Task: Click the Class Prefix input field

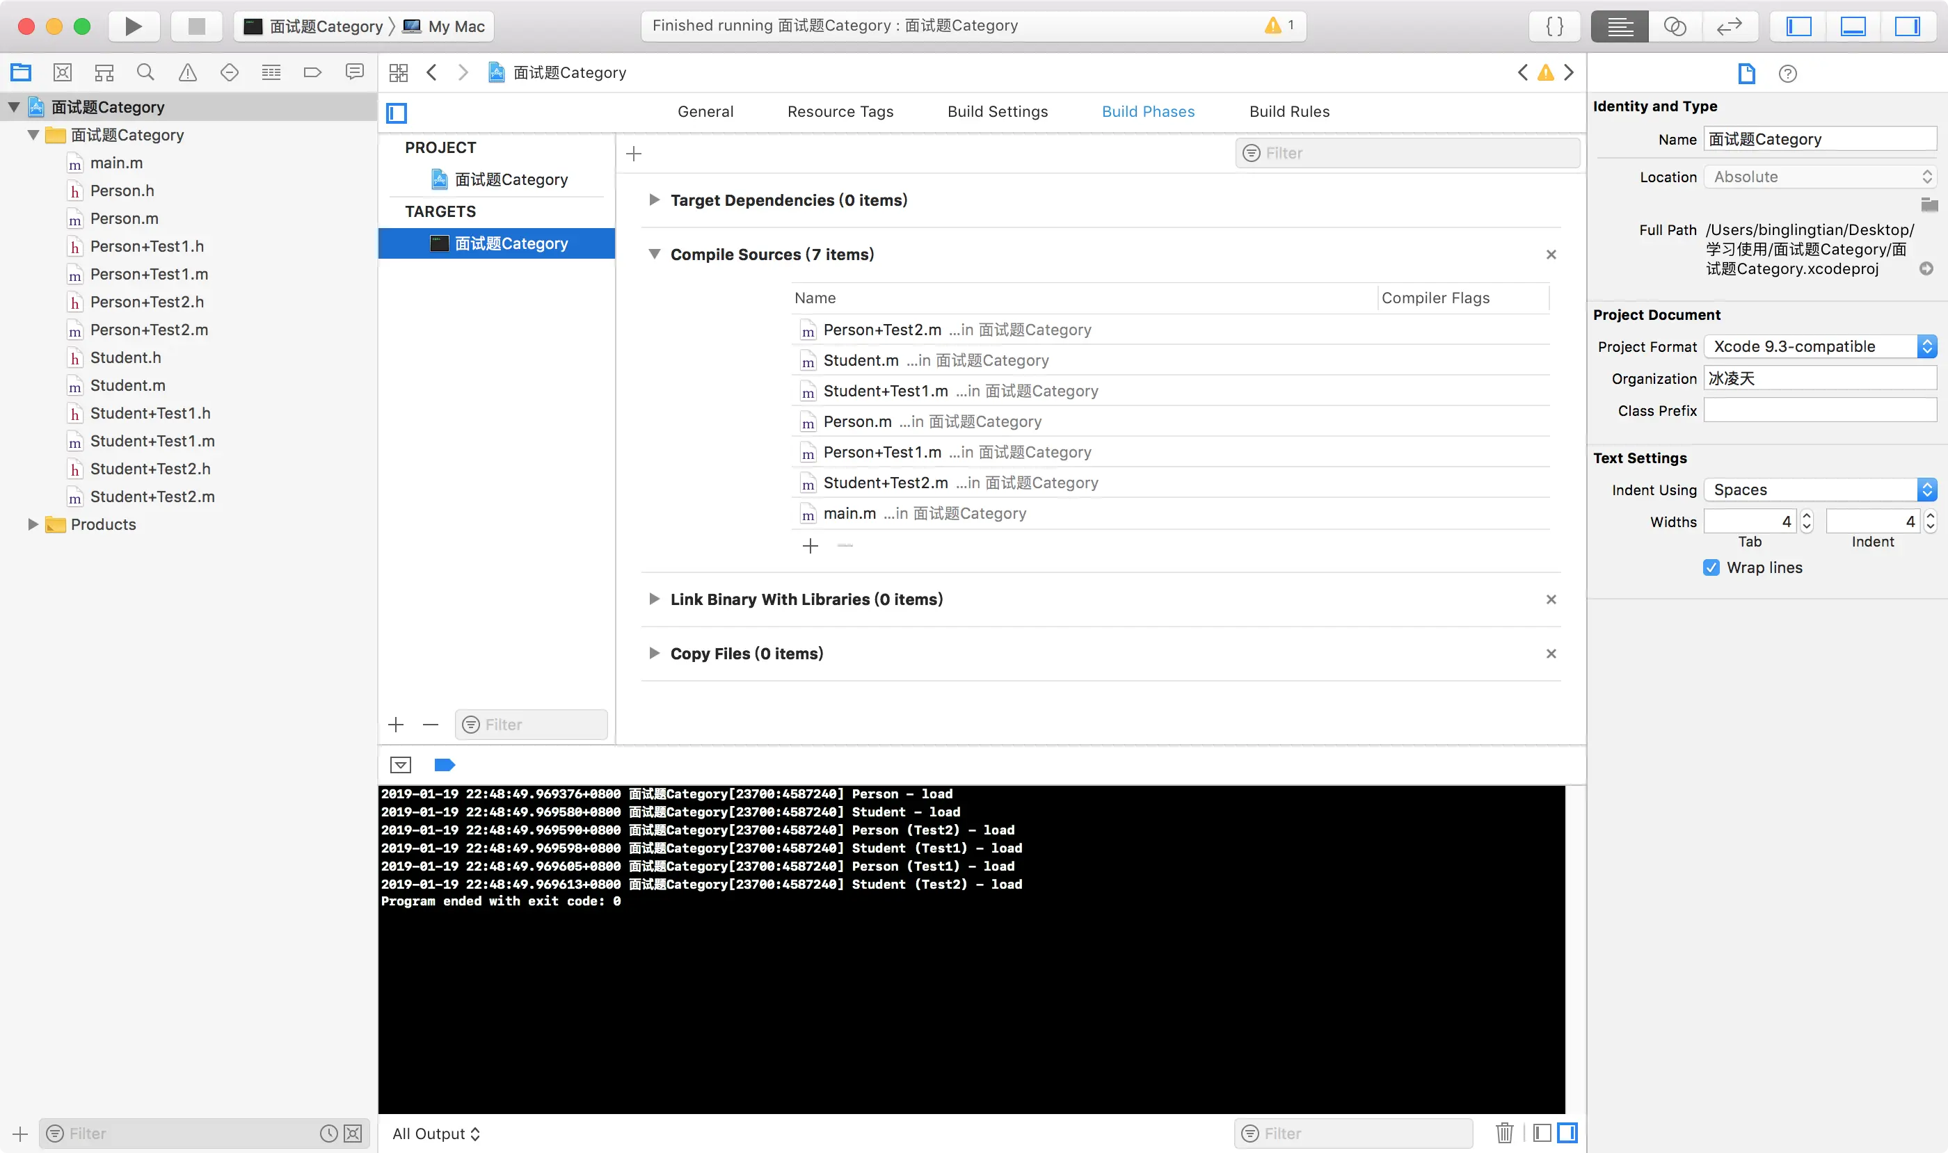Action: click(x=1819, y=410)
